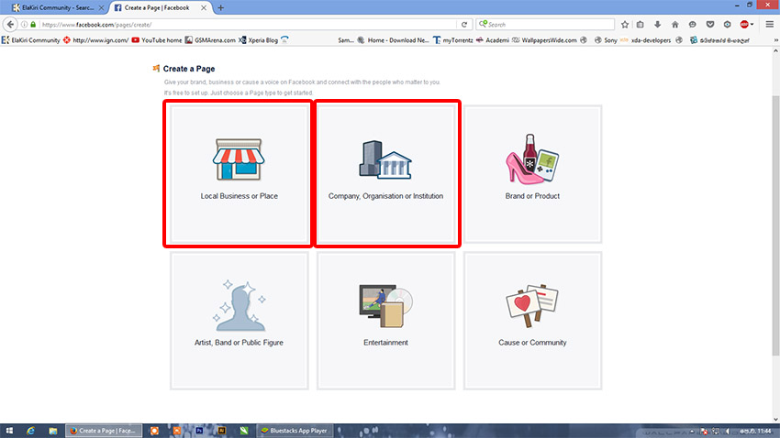
Task: Reload the page with the refresh button
Action: pyautogui.click(x=464, y=25)
